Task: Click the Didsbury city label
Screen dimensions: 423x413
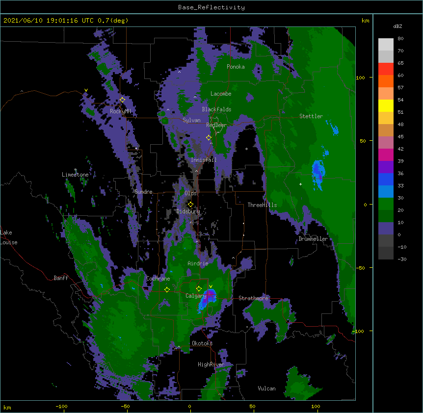Action: pos(188,211)
